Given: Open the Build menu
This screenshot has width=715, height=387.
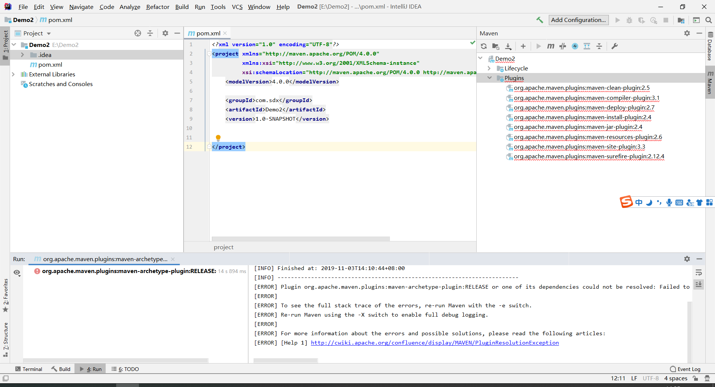Looking at the screenshot, I should coord(182,7).
